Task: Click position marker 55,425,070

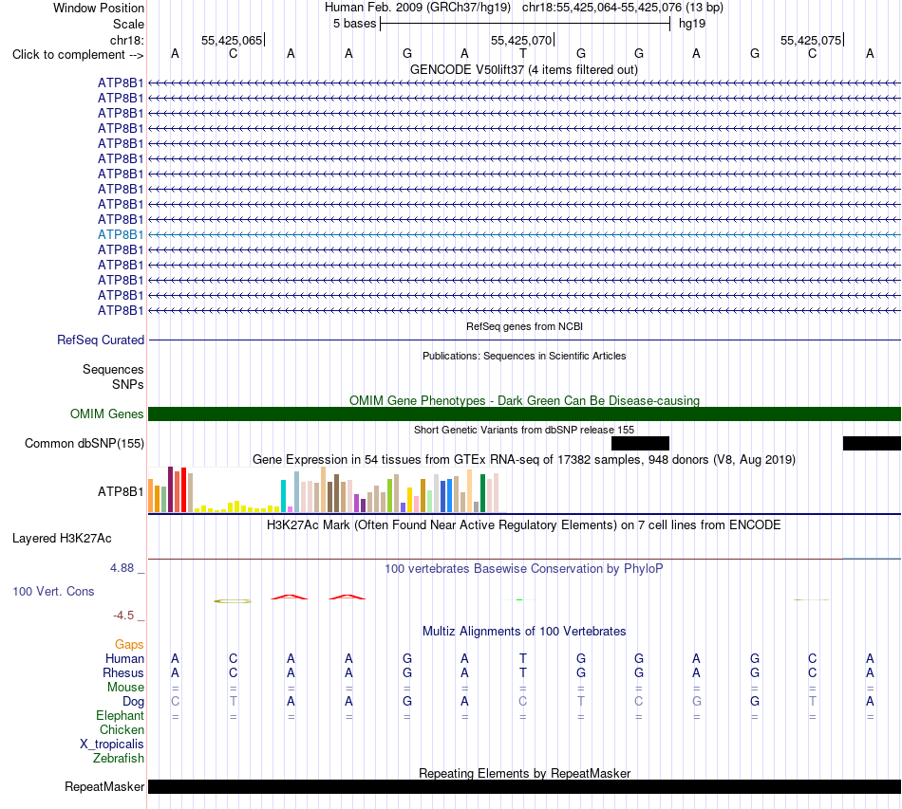Action: coord(521,40)
